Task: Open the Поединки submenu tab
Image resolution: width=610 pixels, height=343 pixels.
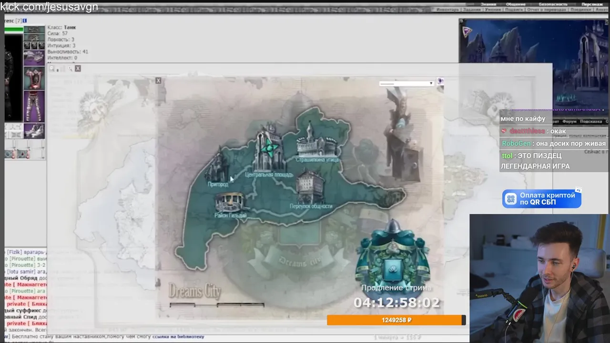Action: [580, 10]
